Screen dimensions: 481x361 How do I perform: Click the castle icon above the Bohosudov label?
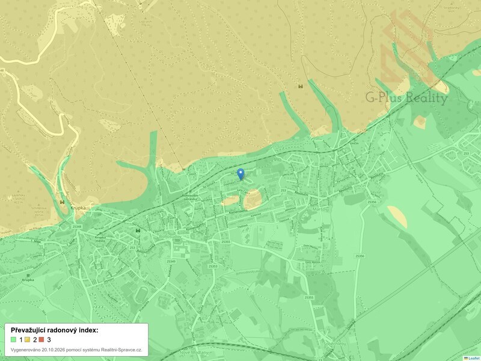138,230
